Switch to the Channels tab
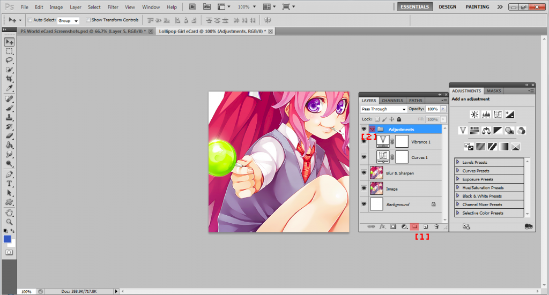549x295 pixels. 392,100
